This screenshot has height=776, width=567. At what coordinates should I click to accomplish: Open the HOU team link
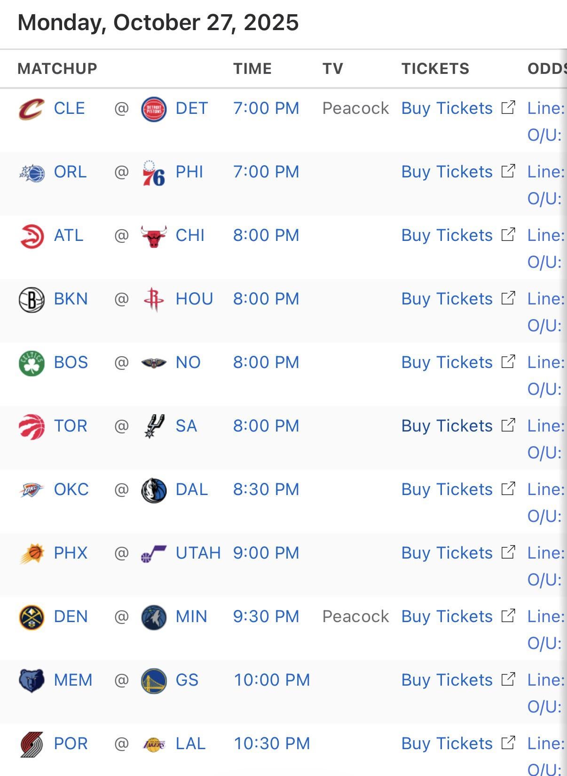194,299
